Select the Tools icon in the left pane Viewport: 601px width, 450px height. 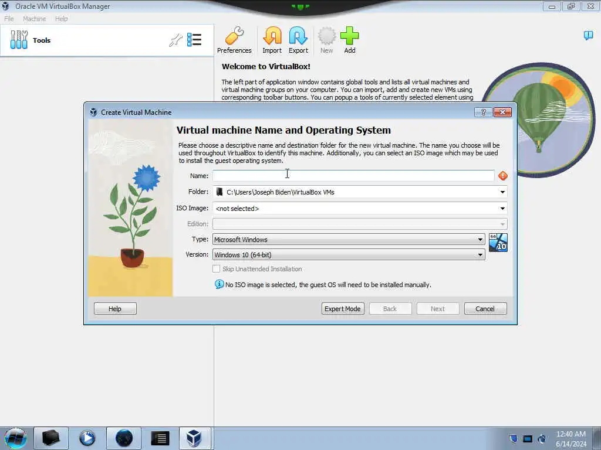pyautogui.click(x=19, y=40)
